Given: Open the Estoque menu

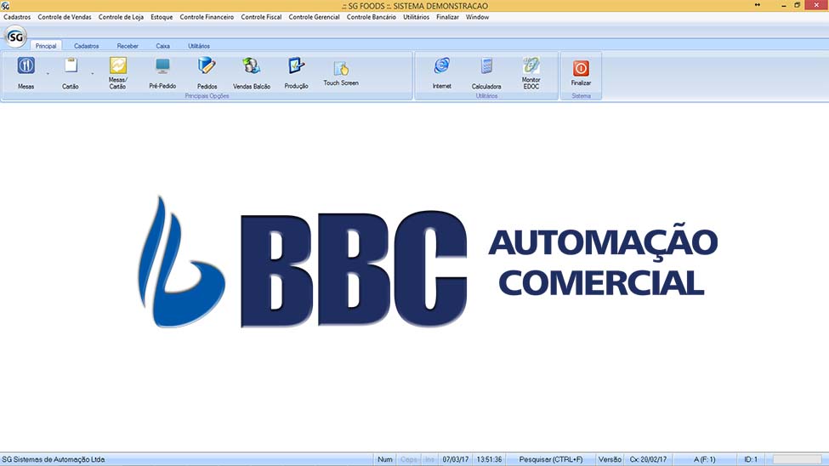Looking at the screenshot, I should (162, 17).
